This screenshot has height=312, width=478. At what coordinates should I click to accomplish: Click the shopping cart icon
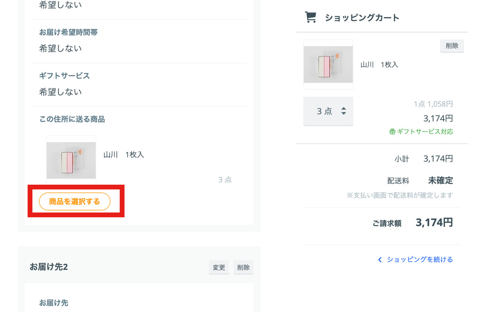[x=311, y=17]
